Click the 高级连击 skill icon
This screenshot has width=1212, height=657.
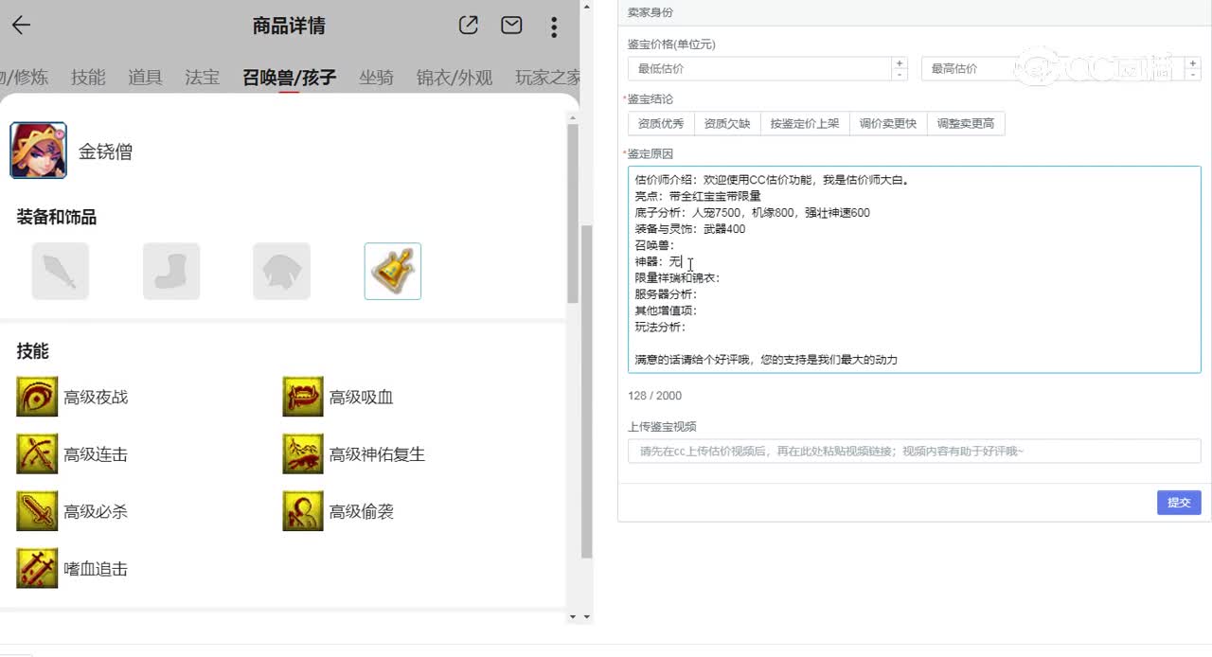point(37,454)
